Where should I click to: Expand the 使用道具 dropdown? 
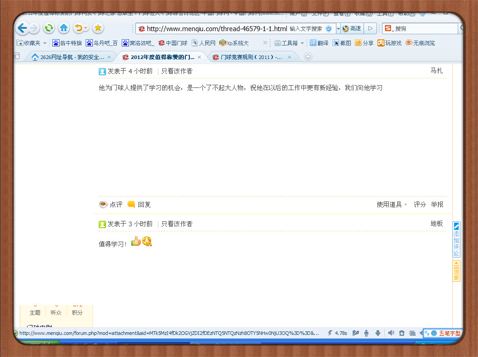[x=392, y=205]
